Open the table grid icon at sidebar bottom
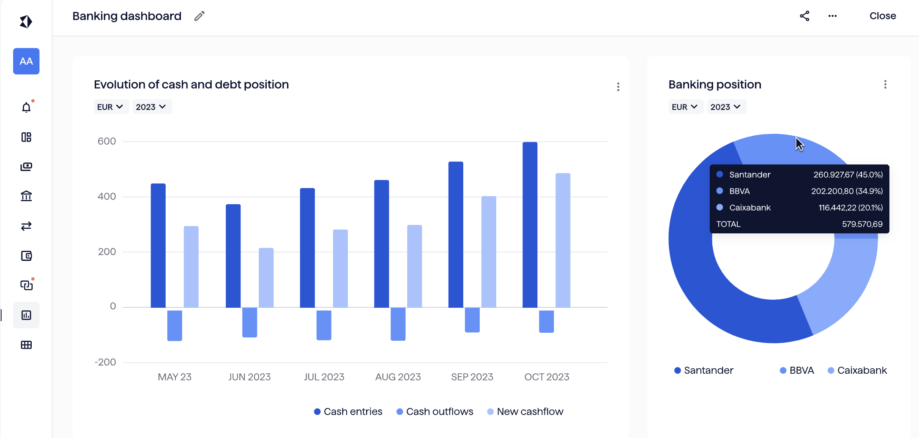 pos(26,345)
